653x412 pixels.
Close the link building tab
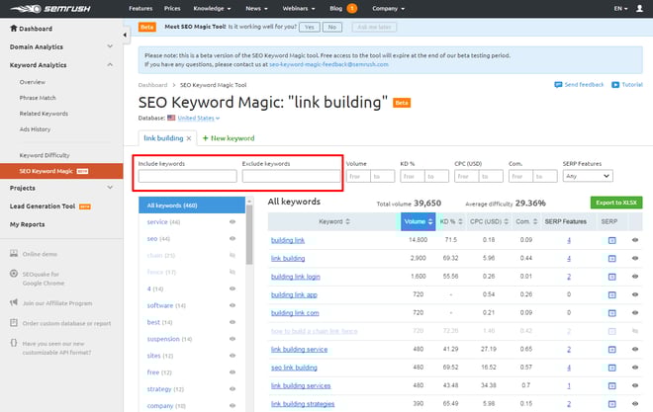point(189,138)
